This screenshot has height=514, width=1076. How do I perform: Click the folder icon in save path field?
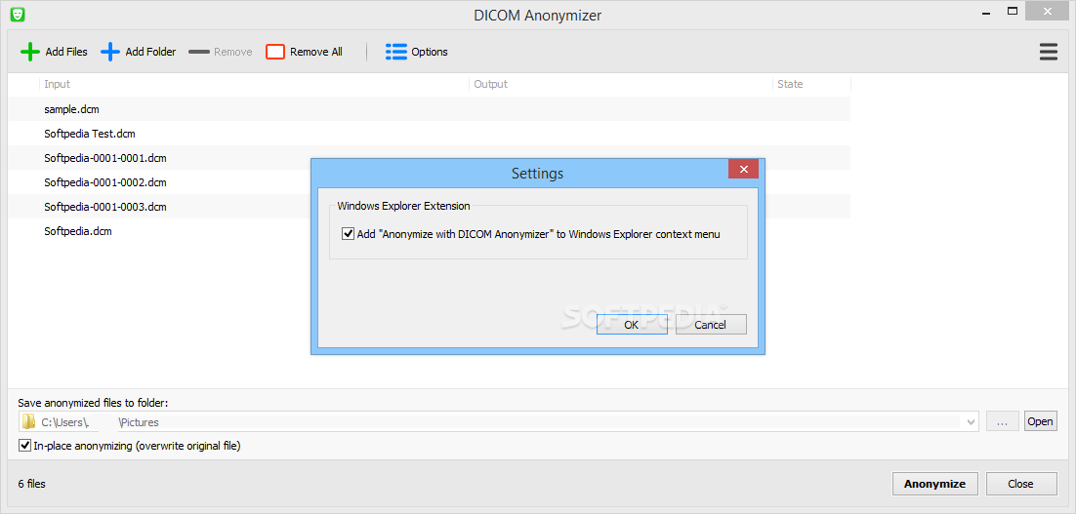[x=28, y=421]
